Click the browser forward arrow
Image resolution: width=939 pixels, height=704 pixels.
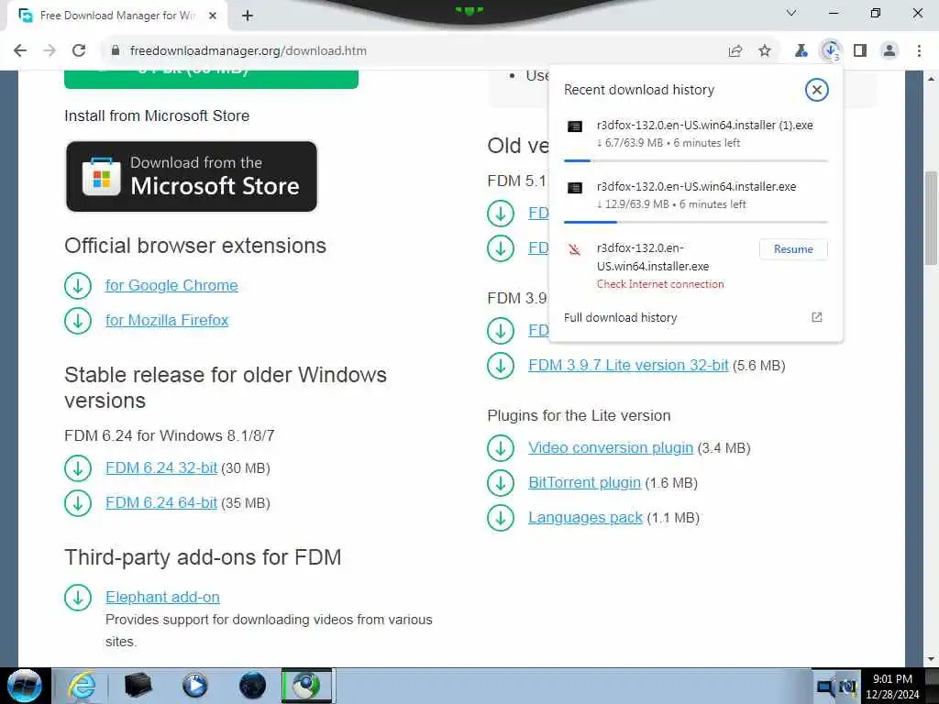pos(50,51)
